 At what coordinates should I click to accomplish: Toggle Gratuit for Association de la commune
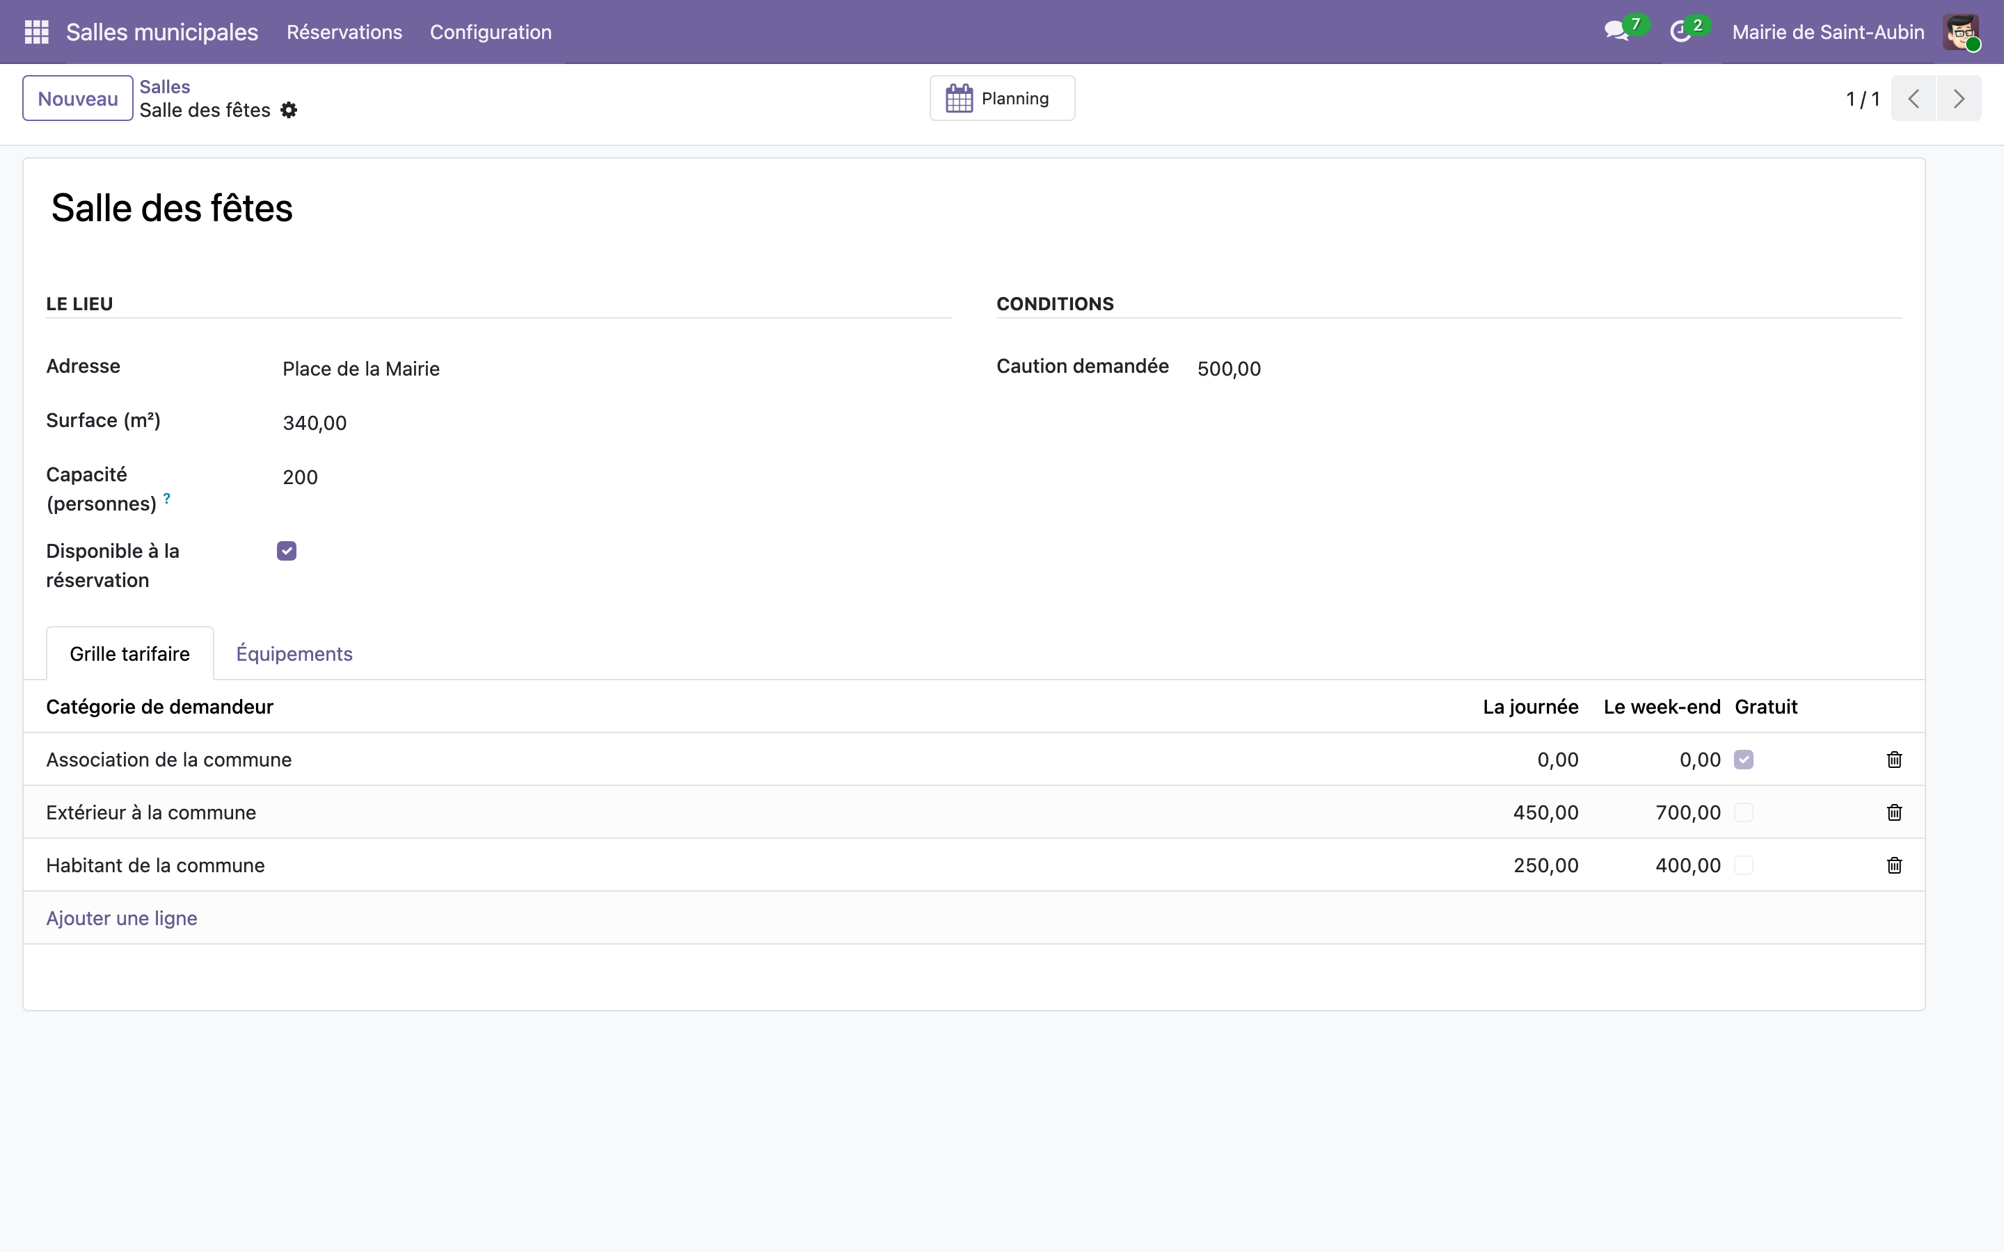point(1744,760)
